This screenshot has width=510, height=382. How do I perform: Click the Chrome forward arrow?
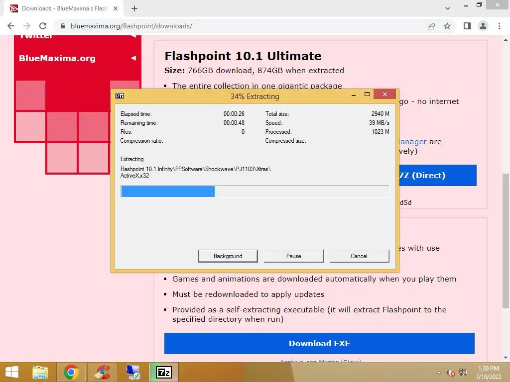27,26
